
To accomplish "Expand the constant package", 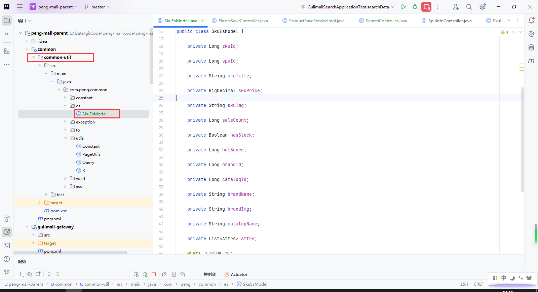I will pyautogui.click(x=65, y=98).
